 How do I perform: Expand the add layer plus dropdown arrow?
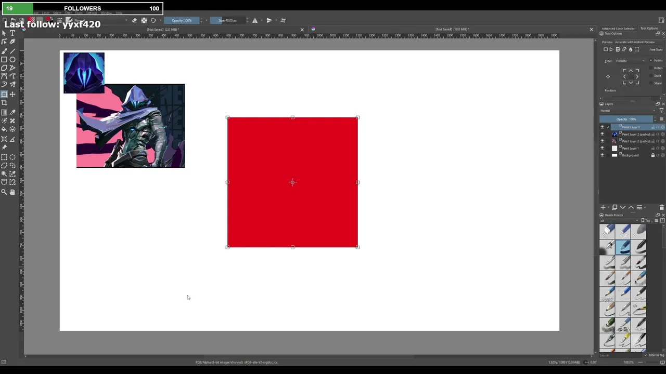tap(608, 207)
